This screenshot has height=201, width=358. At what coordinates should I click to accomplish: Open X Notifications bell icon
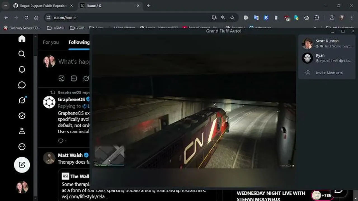[x=22, y=70]
